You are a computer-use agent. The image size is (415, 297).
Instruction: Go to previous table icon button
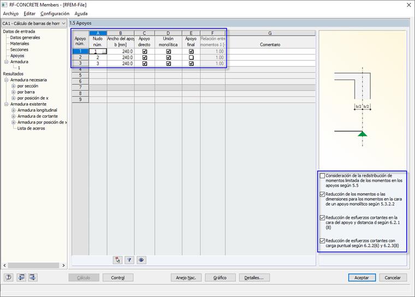click(21, 277)
